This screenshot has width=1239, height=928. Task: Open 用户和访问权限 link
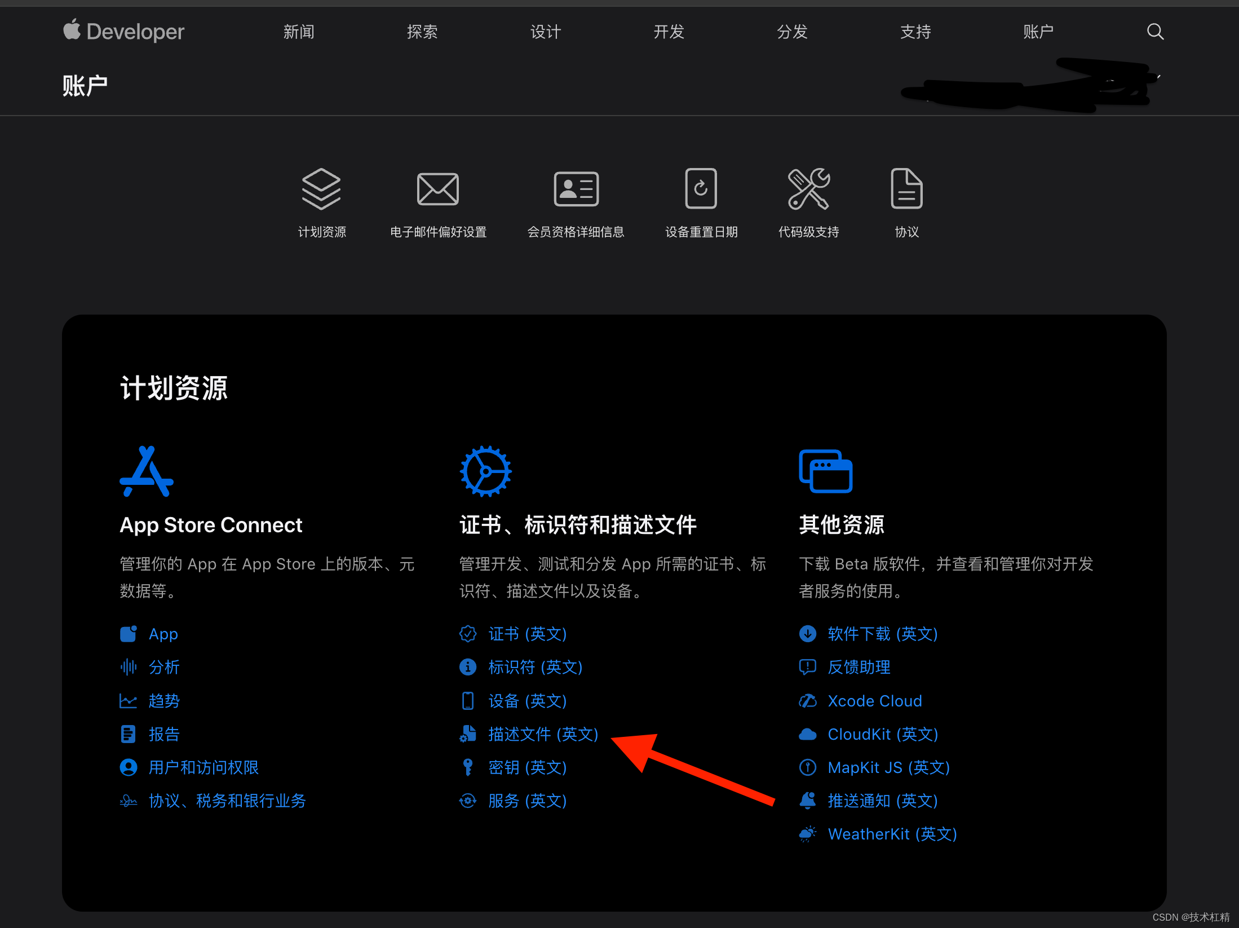click(203, 767)
